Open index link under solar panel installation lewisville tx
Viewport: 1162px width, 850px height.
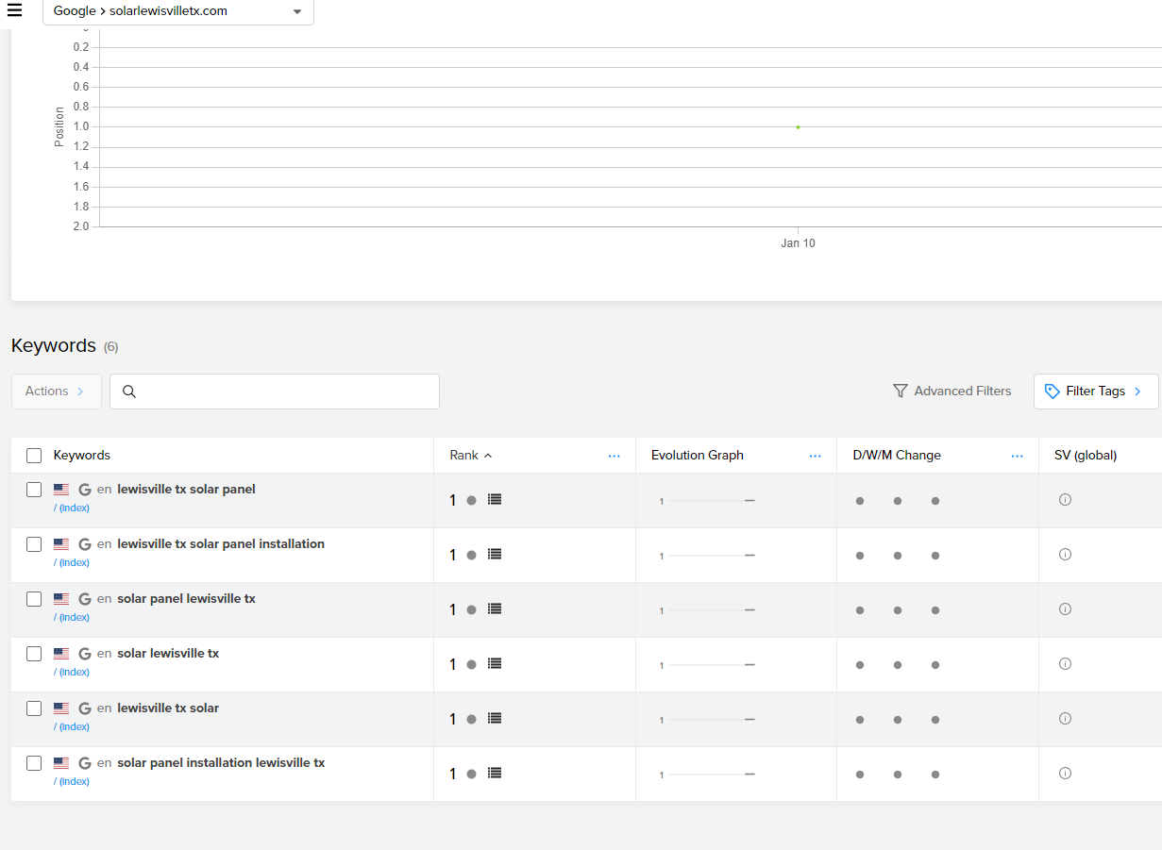click(x=72, y=781)
